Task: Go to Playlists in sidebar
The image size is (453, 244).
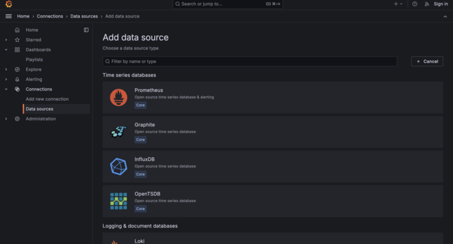Action: 34,59
